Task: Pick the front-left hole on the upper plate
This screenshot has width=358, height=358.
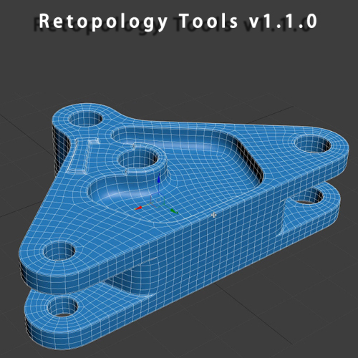Action: pos(59,251)
